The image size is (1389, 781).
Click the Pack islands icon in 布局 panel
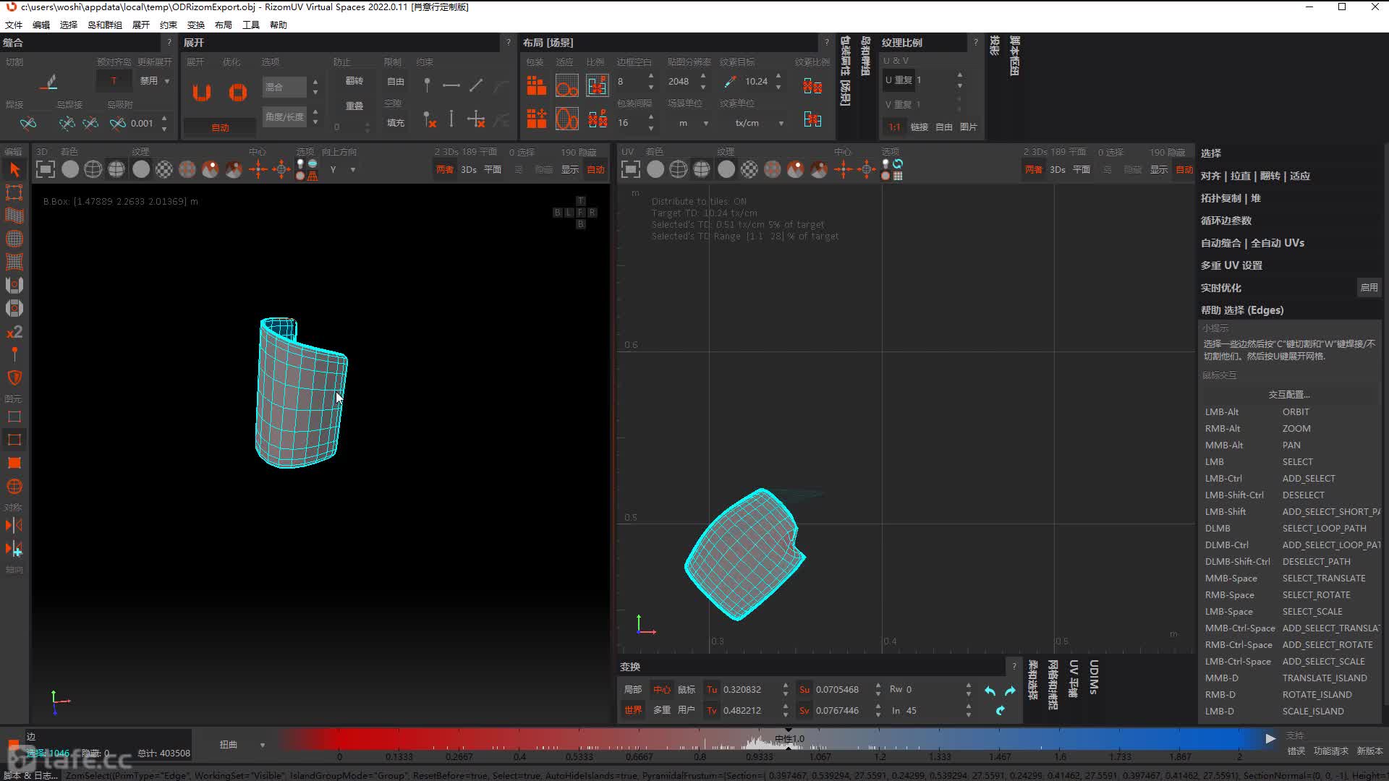click(x=536, y=86)
